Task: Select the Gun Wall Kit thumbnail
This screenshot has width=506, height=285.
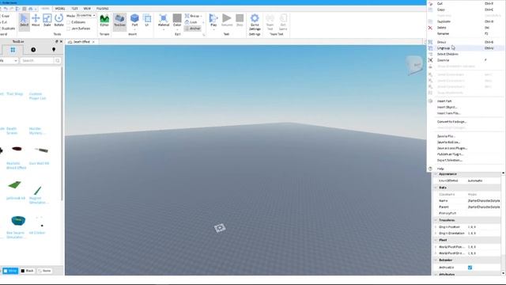Action: pyautogui.click(x=41, y=150)
